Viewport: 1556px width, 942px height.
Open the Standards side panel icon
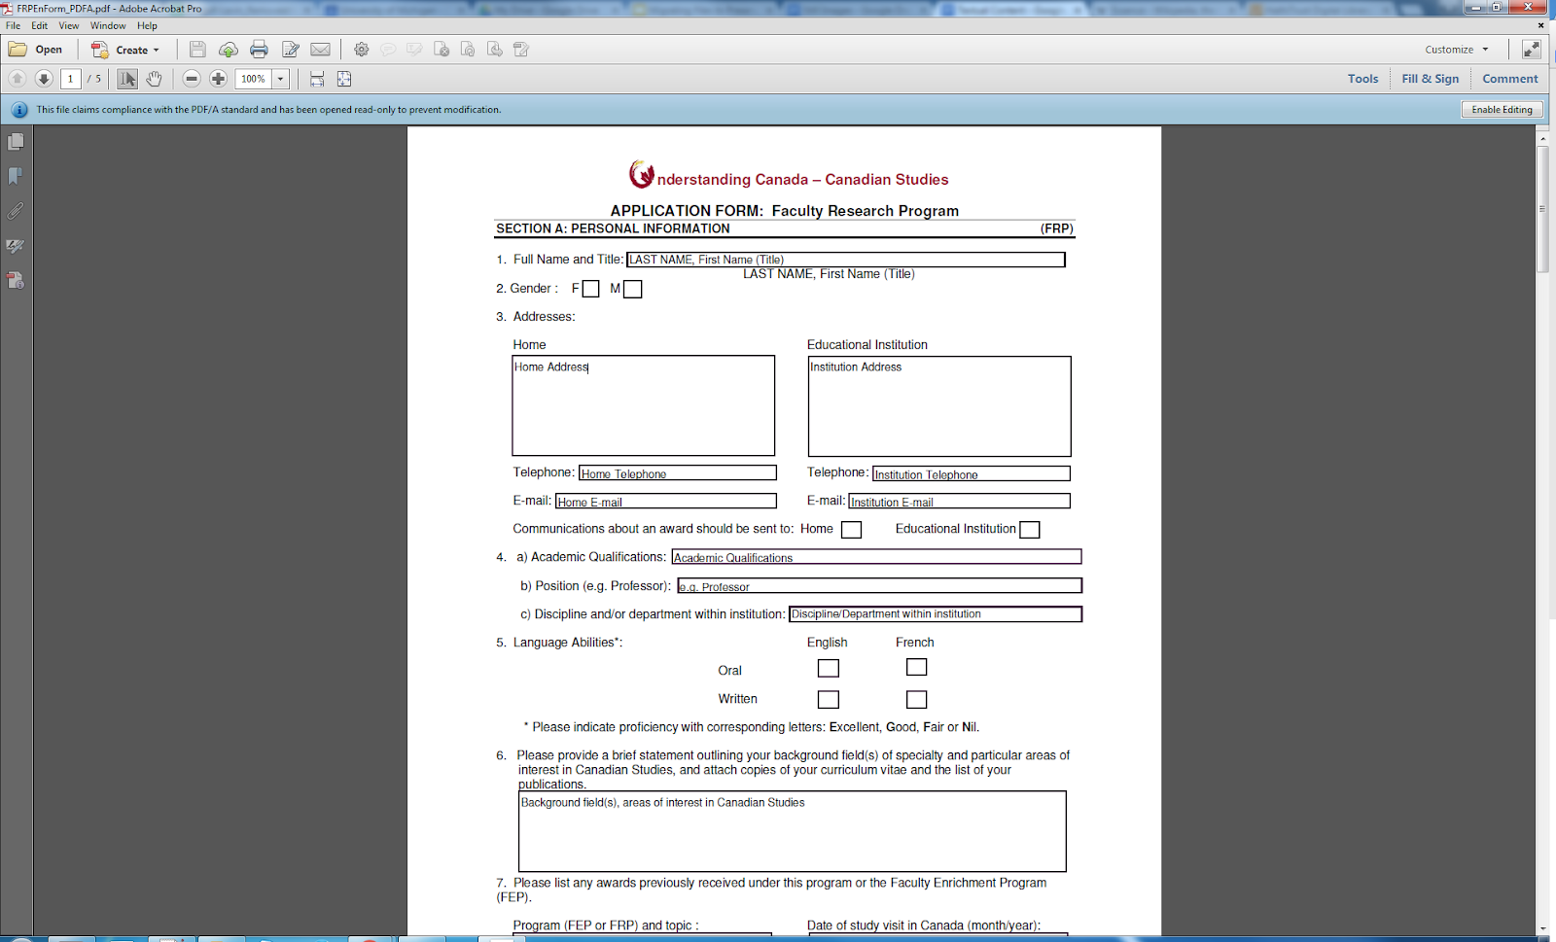click(16, 280)
